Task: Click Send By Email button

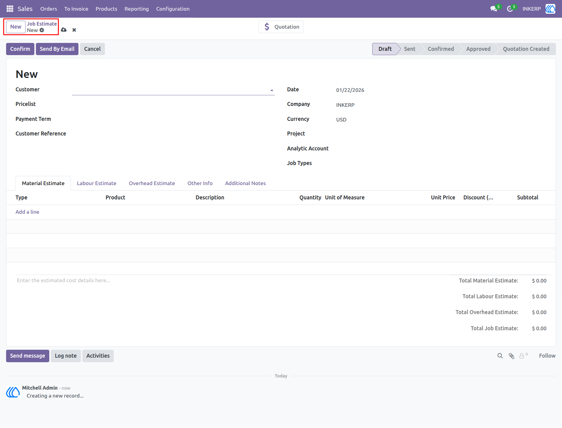Action: [x=57, y=49]
